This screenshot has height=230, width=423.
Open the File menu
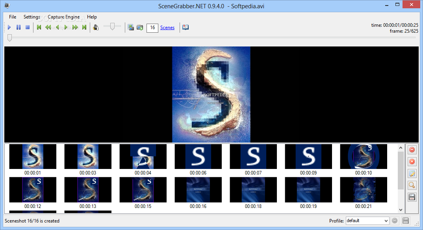(x=13, y=17)
